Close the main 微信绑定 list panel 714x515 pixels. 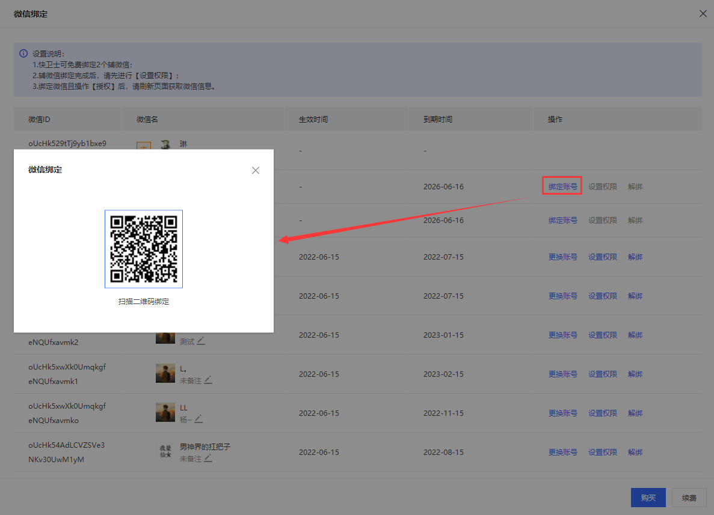(703, 14)
